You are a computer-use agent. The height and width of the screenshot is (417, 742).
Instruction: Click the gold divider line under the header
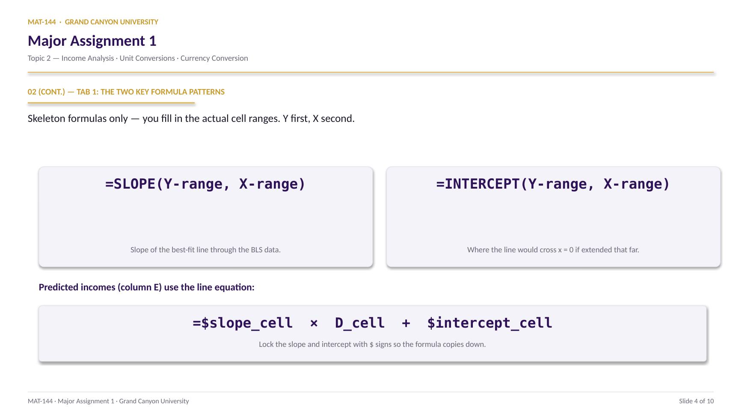(371, 73)
